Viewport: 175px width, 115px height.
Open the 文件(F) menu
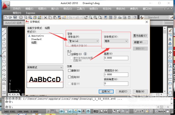point(17,9)
